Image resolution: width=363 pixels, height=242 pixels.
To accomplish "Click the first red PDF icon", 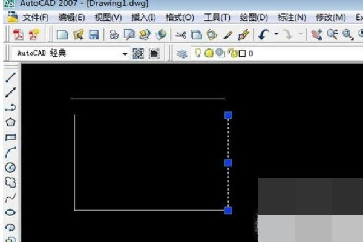I will [x=18, y=35].
